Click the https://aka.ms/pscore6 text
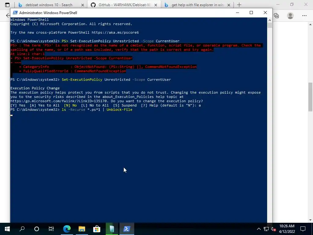313x235 pixels. click(115, 32)
